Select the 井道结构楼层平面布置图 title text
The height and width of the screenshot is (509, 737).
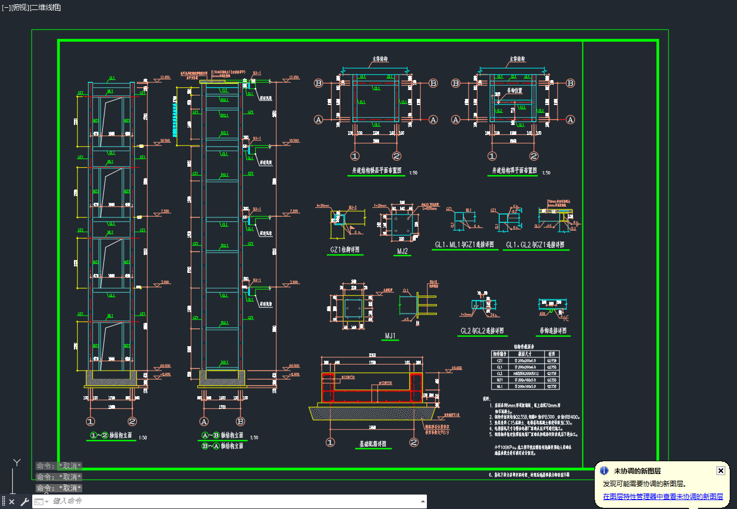[376, 170]
